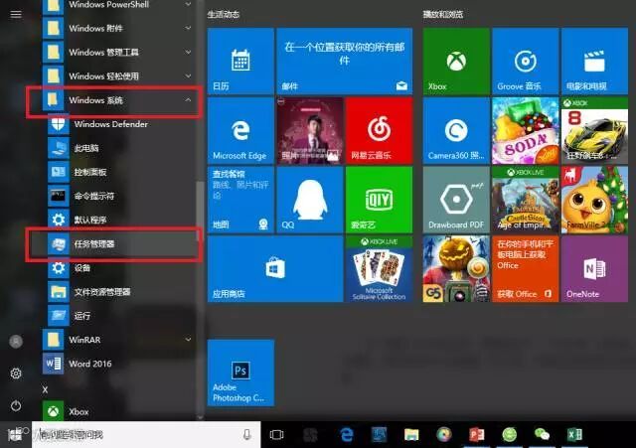Open the 狂野飙车8 racing game tile
Image resolution: width=636 pixels, height=448 pixels.
click(x=594, y=130)
